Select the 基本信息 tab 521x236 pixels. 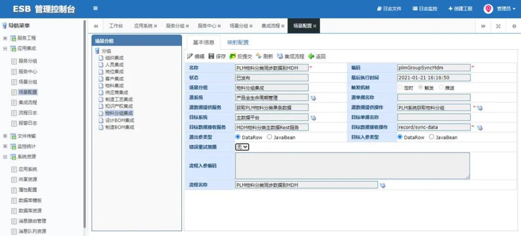click(x=204, y=42)
